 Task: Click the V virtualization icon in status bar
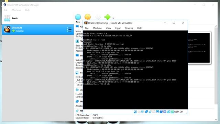tap(165, 112)
